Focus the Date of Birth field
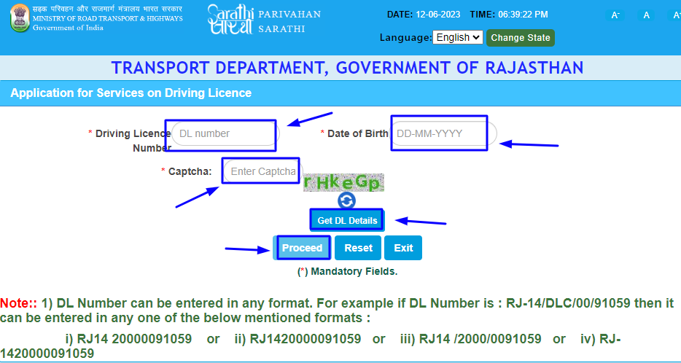Image resolution: width=681 pixels, height=363 pixels. (443, 133)
